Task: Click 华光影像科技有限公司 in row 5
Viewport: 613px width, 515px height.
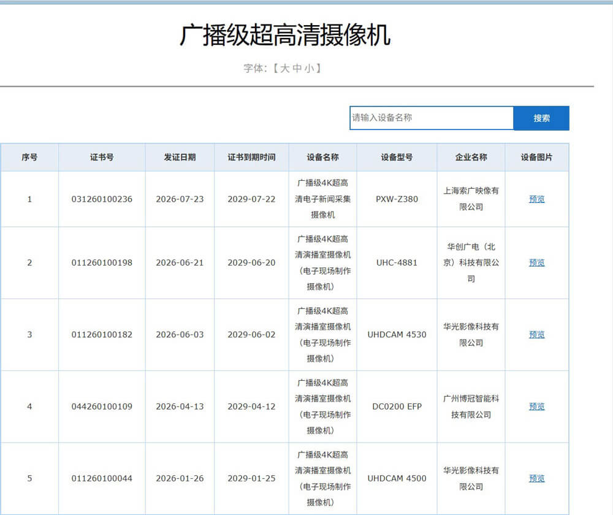Action: 471,479
